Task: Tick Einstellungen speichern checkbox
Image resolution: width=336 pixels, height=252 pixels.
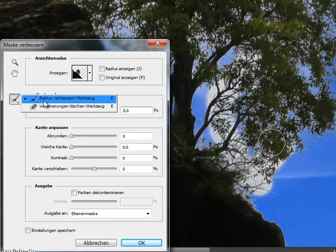Action: [x=28, y=230]
